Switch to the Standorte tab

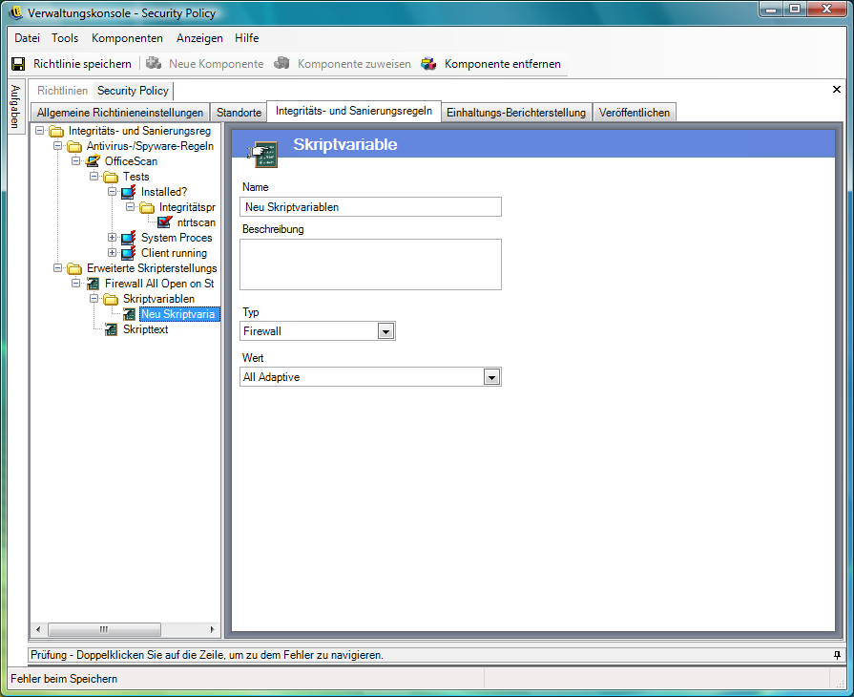tap(239, 113)
